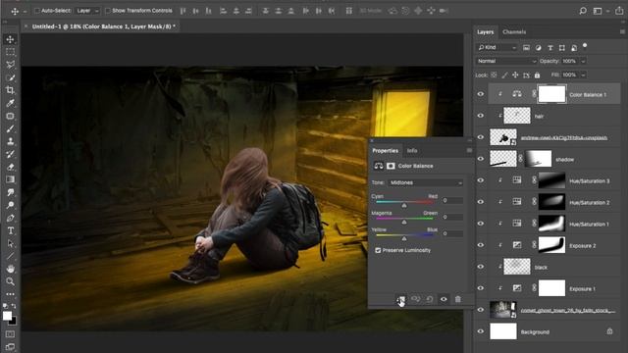Open the search icon in the options bar
Screen dimensions: 628x353
(583, 11)
